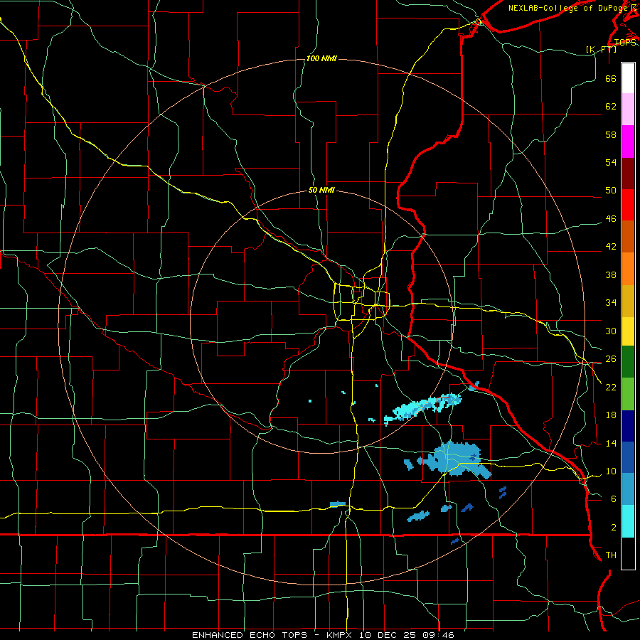This screenshot has height=640, width=640.
Task: Click the '18' legend value
Action: tap(611, 415)
